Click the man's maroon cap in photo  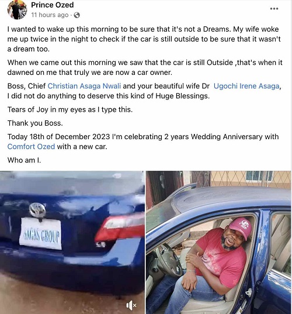241,227
